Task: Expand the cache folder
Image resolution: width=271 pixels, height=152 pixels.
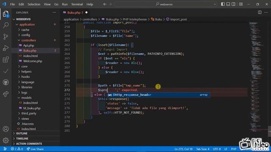Action: coord(25,30)
